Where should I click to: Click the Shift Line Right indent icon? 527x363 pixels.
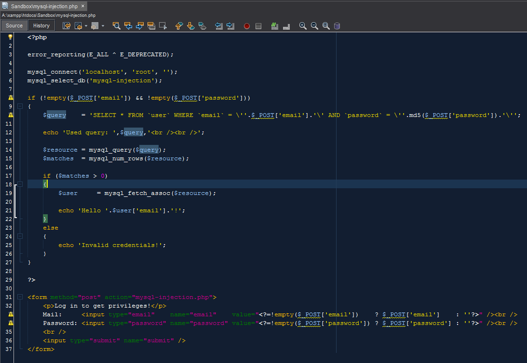[230, 25]
